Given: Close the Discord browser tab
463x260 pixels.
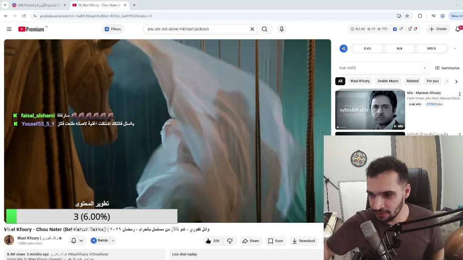Looking at the screenshot, I should pos(65,5).
